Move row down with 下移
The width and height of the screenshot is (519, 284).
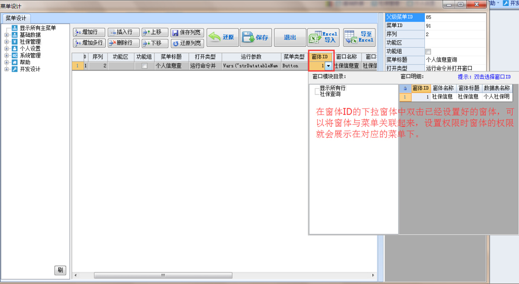tap(155, 43)
